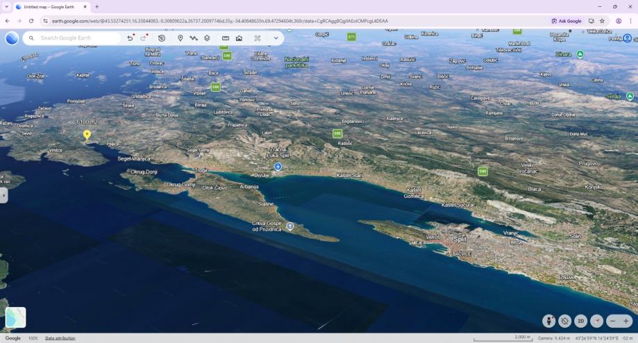The image size is (638, 343).
Task: Reset heading with the compass
Action: pos(596,321)
